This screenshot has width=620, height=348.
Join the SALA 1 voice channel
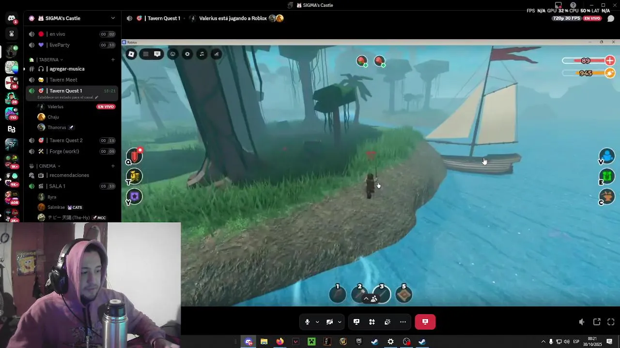click(72, 186)
